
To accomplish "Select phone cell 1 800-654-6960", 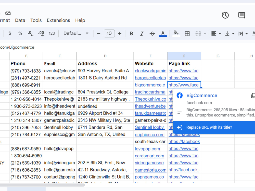I will point(26,156).
